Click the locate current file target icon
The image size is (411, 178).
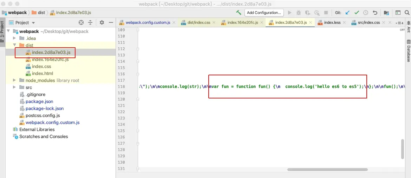click(x=81, y=22)
